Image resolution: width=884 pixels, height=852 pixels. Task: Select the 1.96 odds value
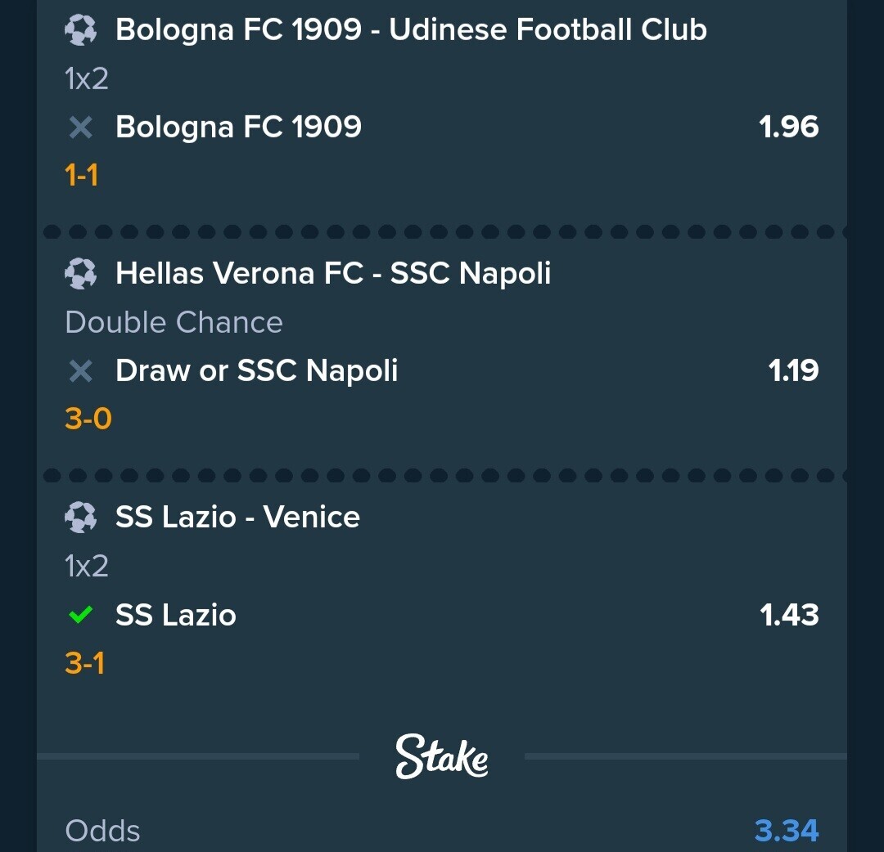tap(788, 128)
